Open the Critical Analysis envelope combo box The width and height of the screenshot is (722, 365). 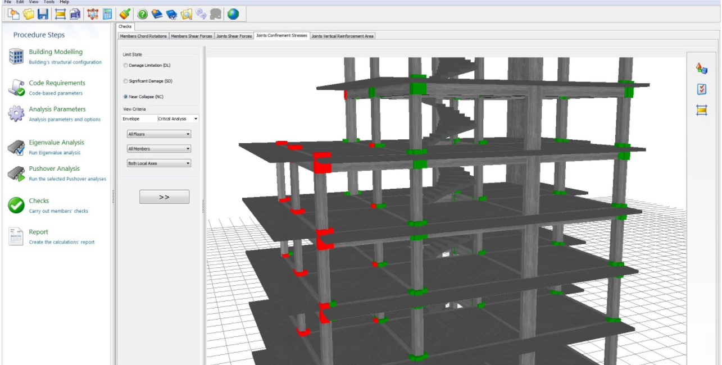178,119
